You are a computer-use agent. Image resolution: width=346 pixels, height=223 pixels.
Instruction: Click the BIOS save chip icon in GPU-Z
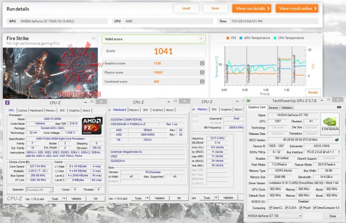pos(337,140)
